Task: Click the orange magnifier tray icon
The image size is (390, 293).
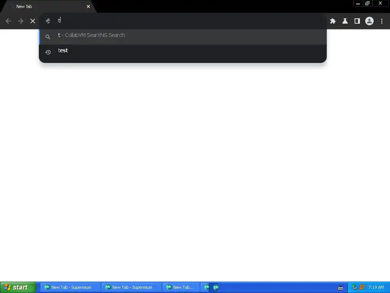Action: (x=362, y=288)
